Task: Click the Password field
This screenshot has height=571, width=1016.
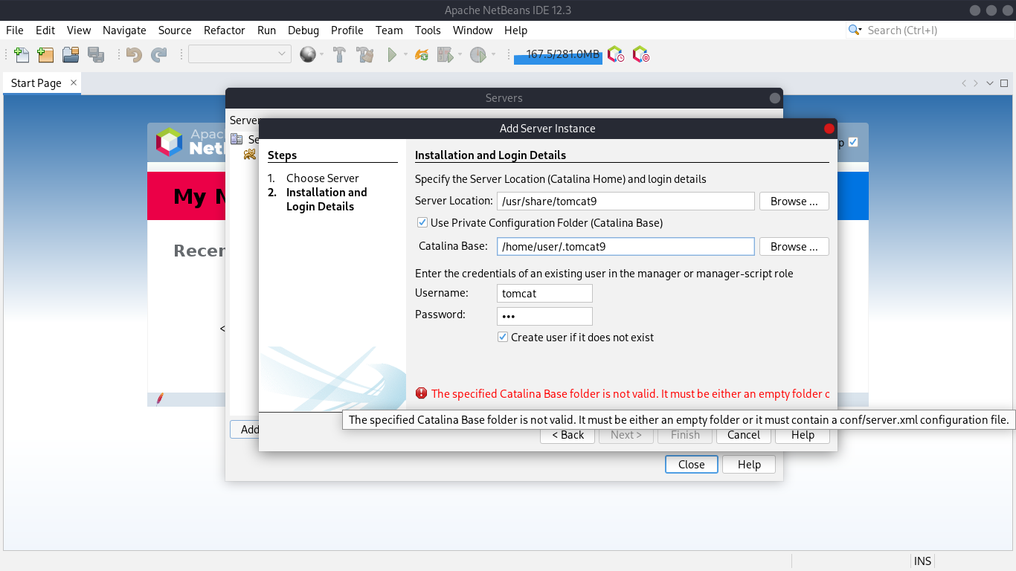Action: 544,316
